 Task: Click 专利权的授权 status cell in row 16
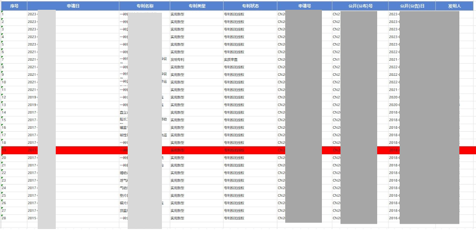pyautogui.click(x=250, y=127)
